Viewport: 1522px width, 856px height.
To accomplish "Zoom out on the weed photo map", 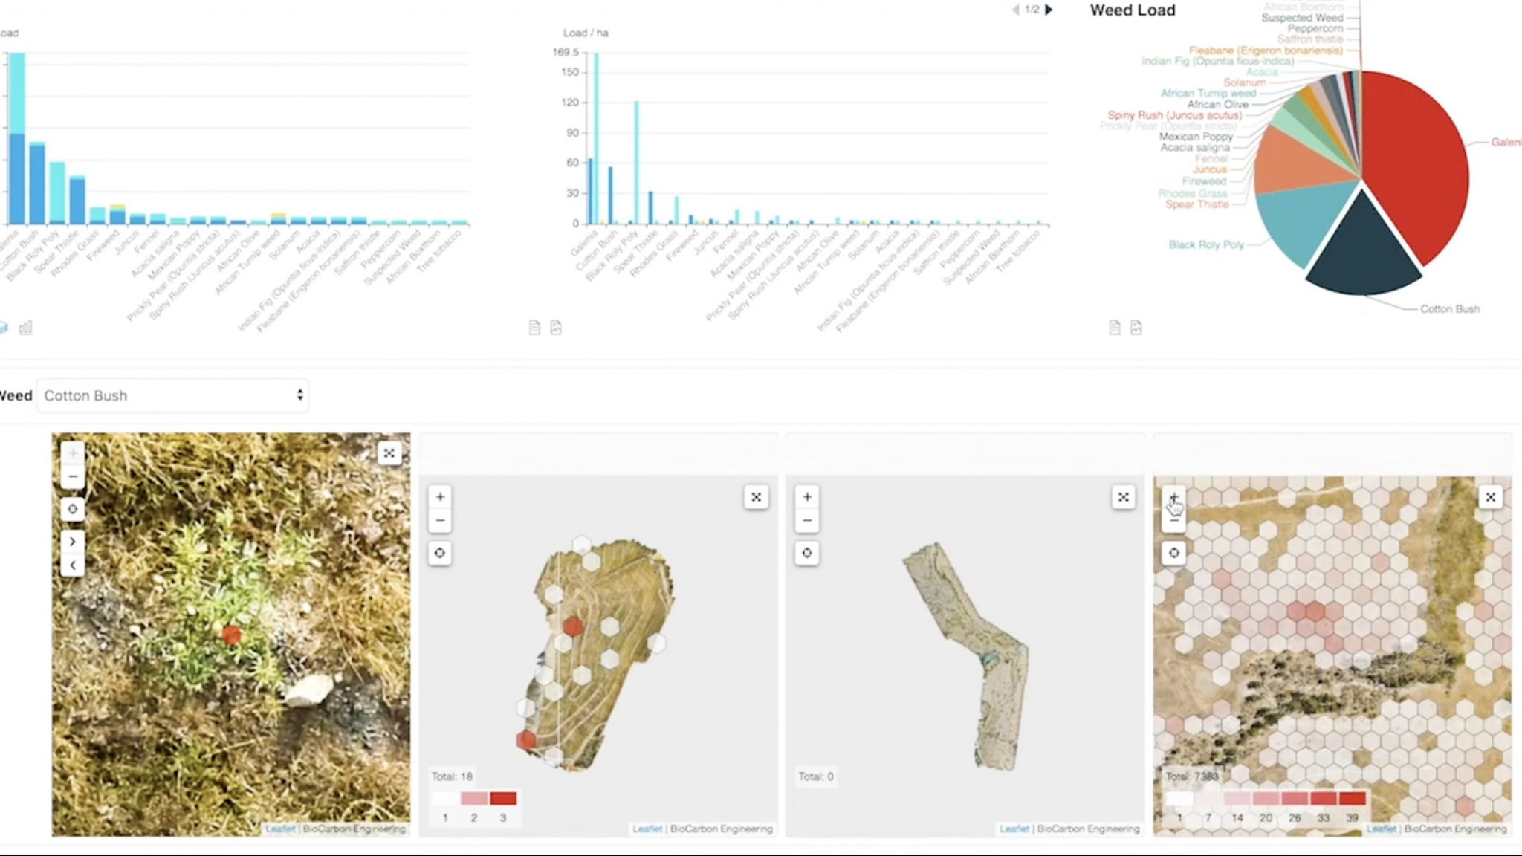I will tap(73, 476).
